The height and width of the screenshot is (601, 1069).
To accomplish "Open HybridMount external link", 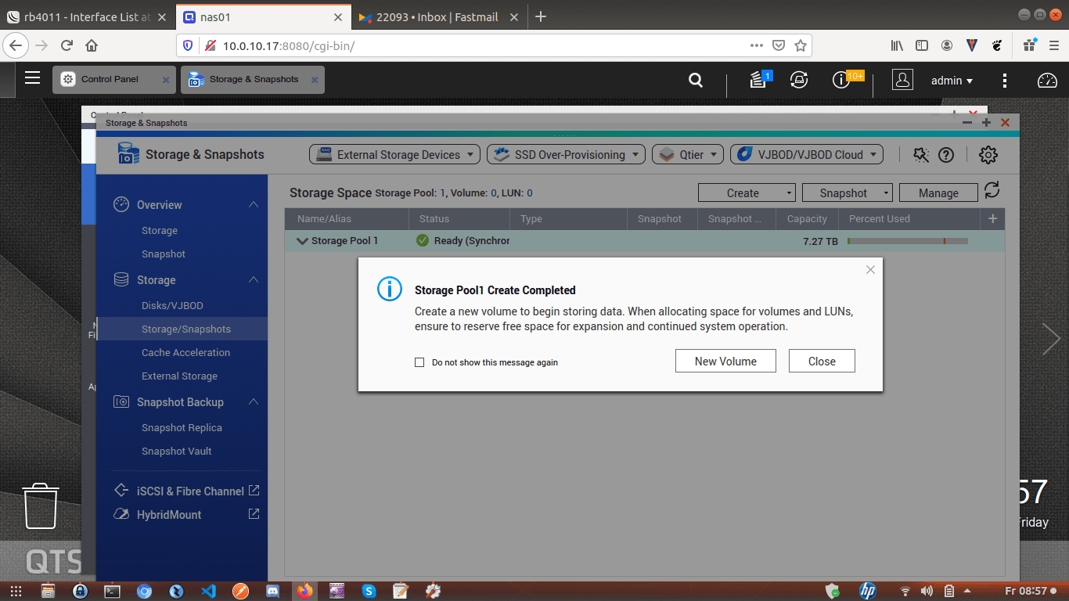I will pyautogui.click(x=254, y=514).
